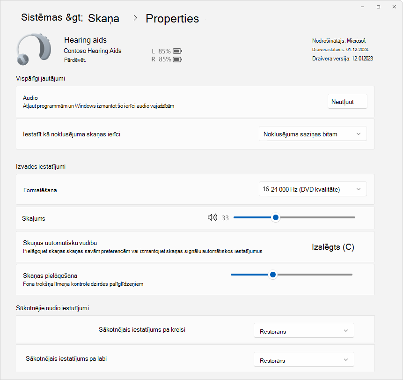The height and width of the screenshot is (380, 403).
Task: Click the Izvades iestatījumi heading
Action: point(41,166)
